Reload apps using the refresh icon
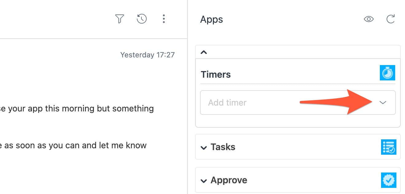This screenshot has width=405, height=194. 390,19
